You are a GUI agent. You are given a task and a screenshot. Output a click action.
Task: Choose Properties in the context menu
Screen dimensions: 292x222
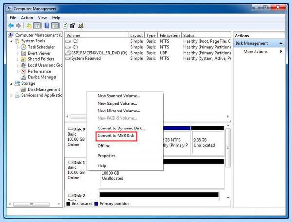pos(107,156)
